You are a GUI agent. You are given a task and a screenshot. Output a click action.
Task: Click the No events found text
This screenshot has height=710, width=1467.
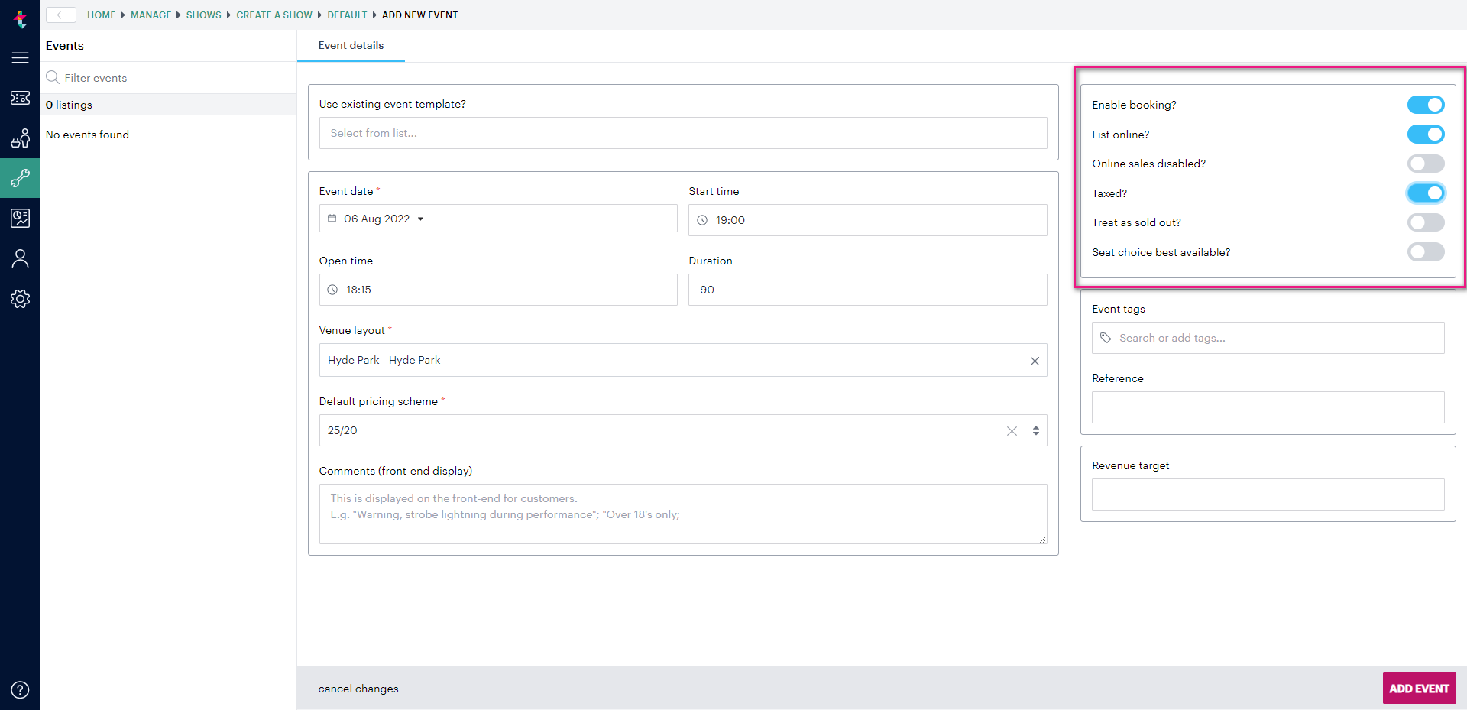(x=87, y=135)
